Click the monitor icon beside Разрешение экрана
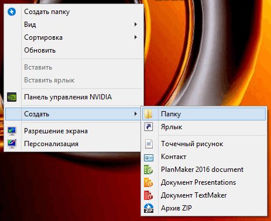The width and height of the screenshot is (271, 221). click(x=12, y=131)
